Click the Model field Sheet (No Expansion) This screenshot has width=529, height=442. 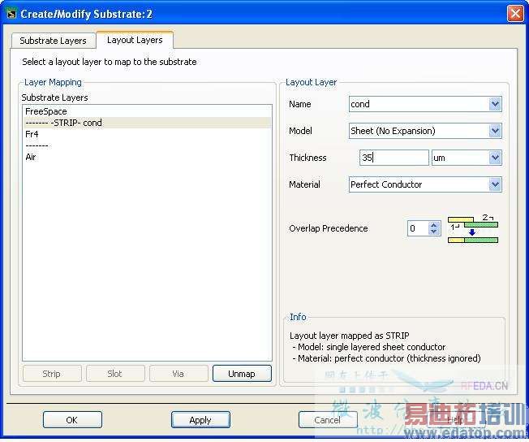pyautogui.click(x=425, y=131)
